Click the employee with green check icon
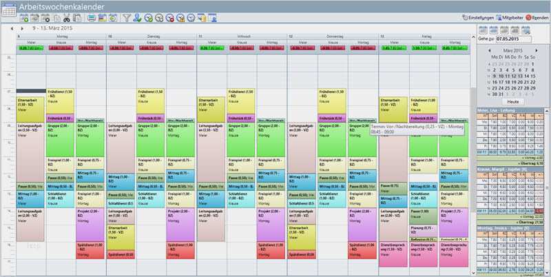Image resolution: width=551 pixels, height=277 pixels. point(137,18)
